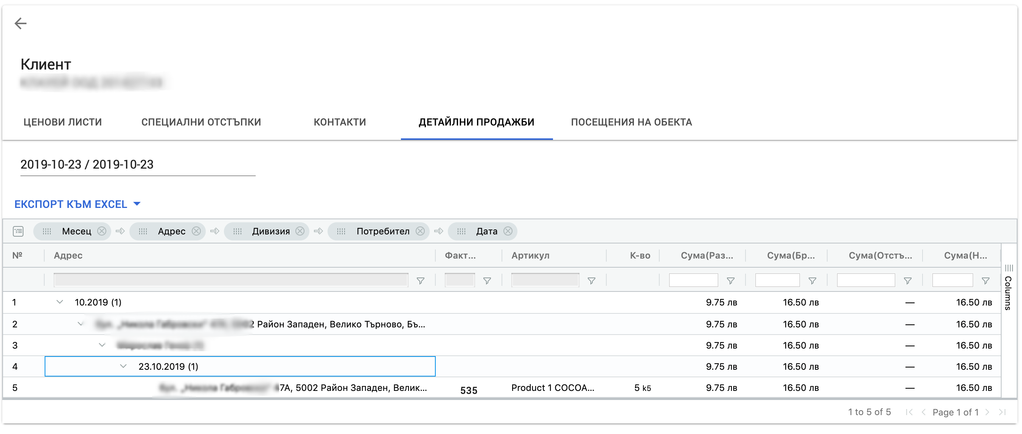
Task: Sort by Сума(Н... column header
Action: pyautogui.click(x=965, y=255)
